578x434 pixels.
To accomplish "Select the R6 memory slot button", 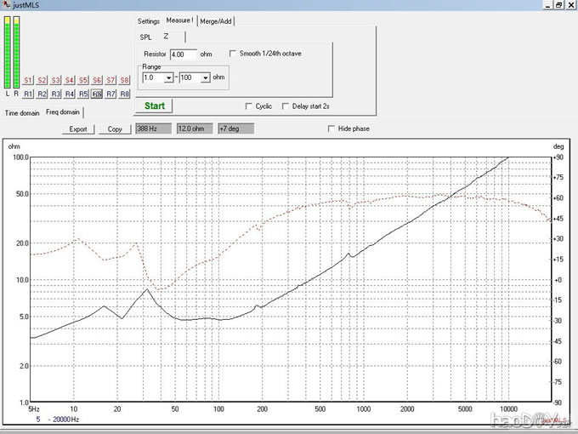I will (97, 94).
